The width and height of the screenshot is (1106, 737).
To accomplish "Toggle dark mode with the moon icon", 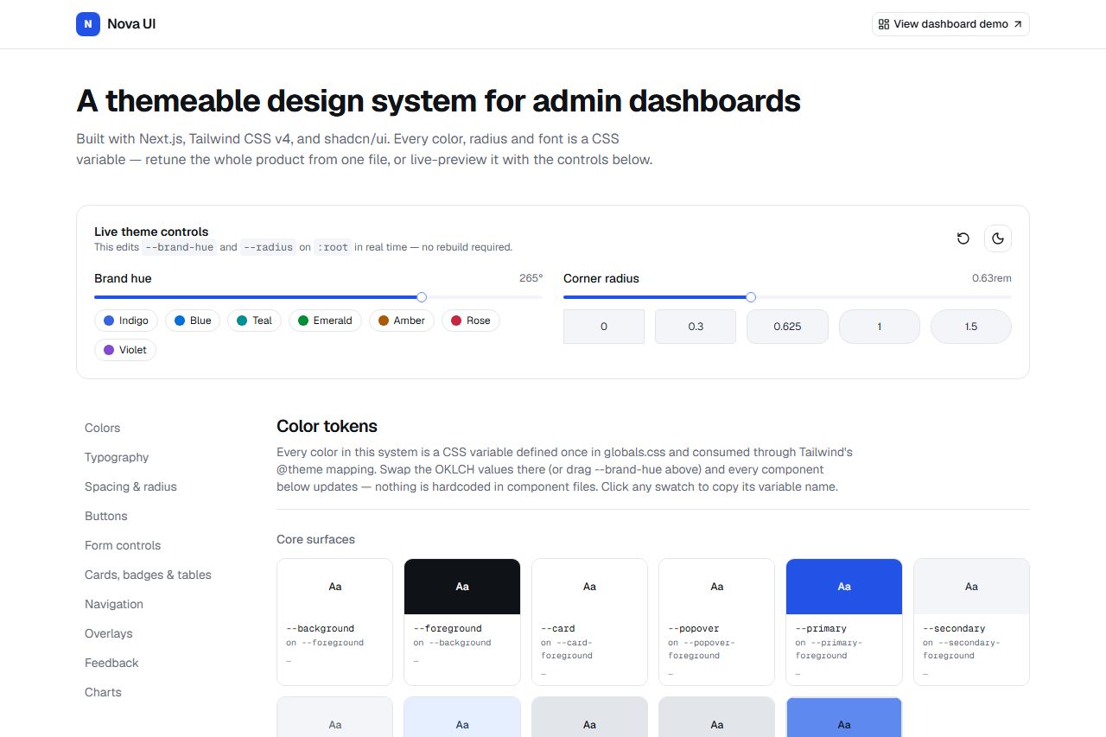I will [998, 238].
